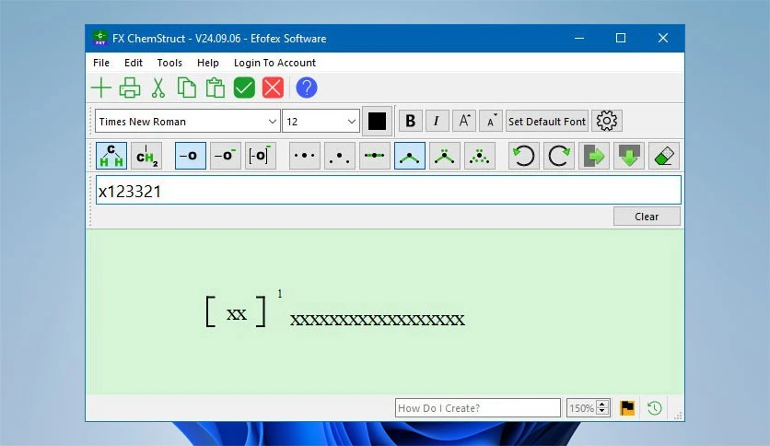
Task: Click the green checkmark accept button
Action: point(244,88)
